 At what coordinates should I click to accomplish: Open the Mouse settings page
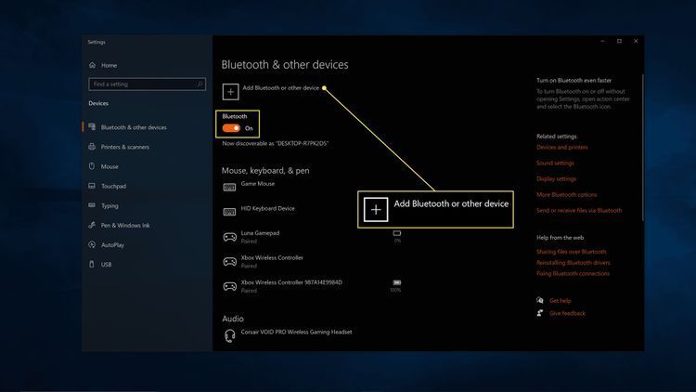[110, 166]
